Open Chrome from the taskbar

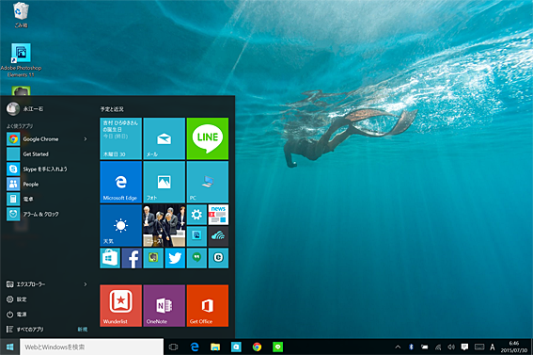coord(257,347)
